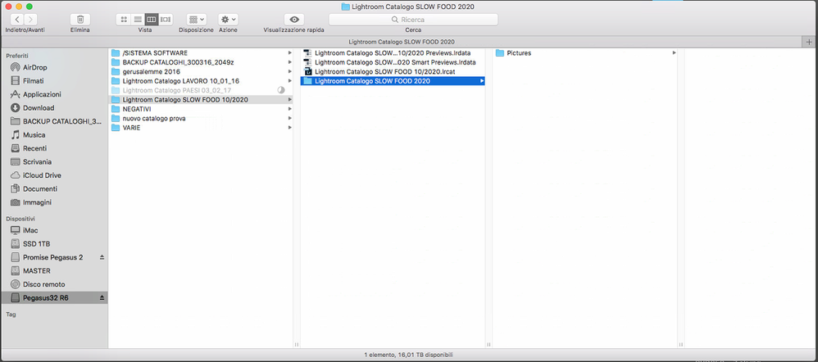Click the Dispositivi sidebar header
This screenshot has height=362, width=818.
(20, 219)
